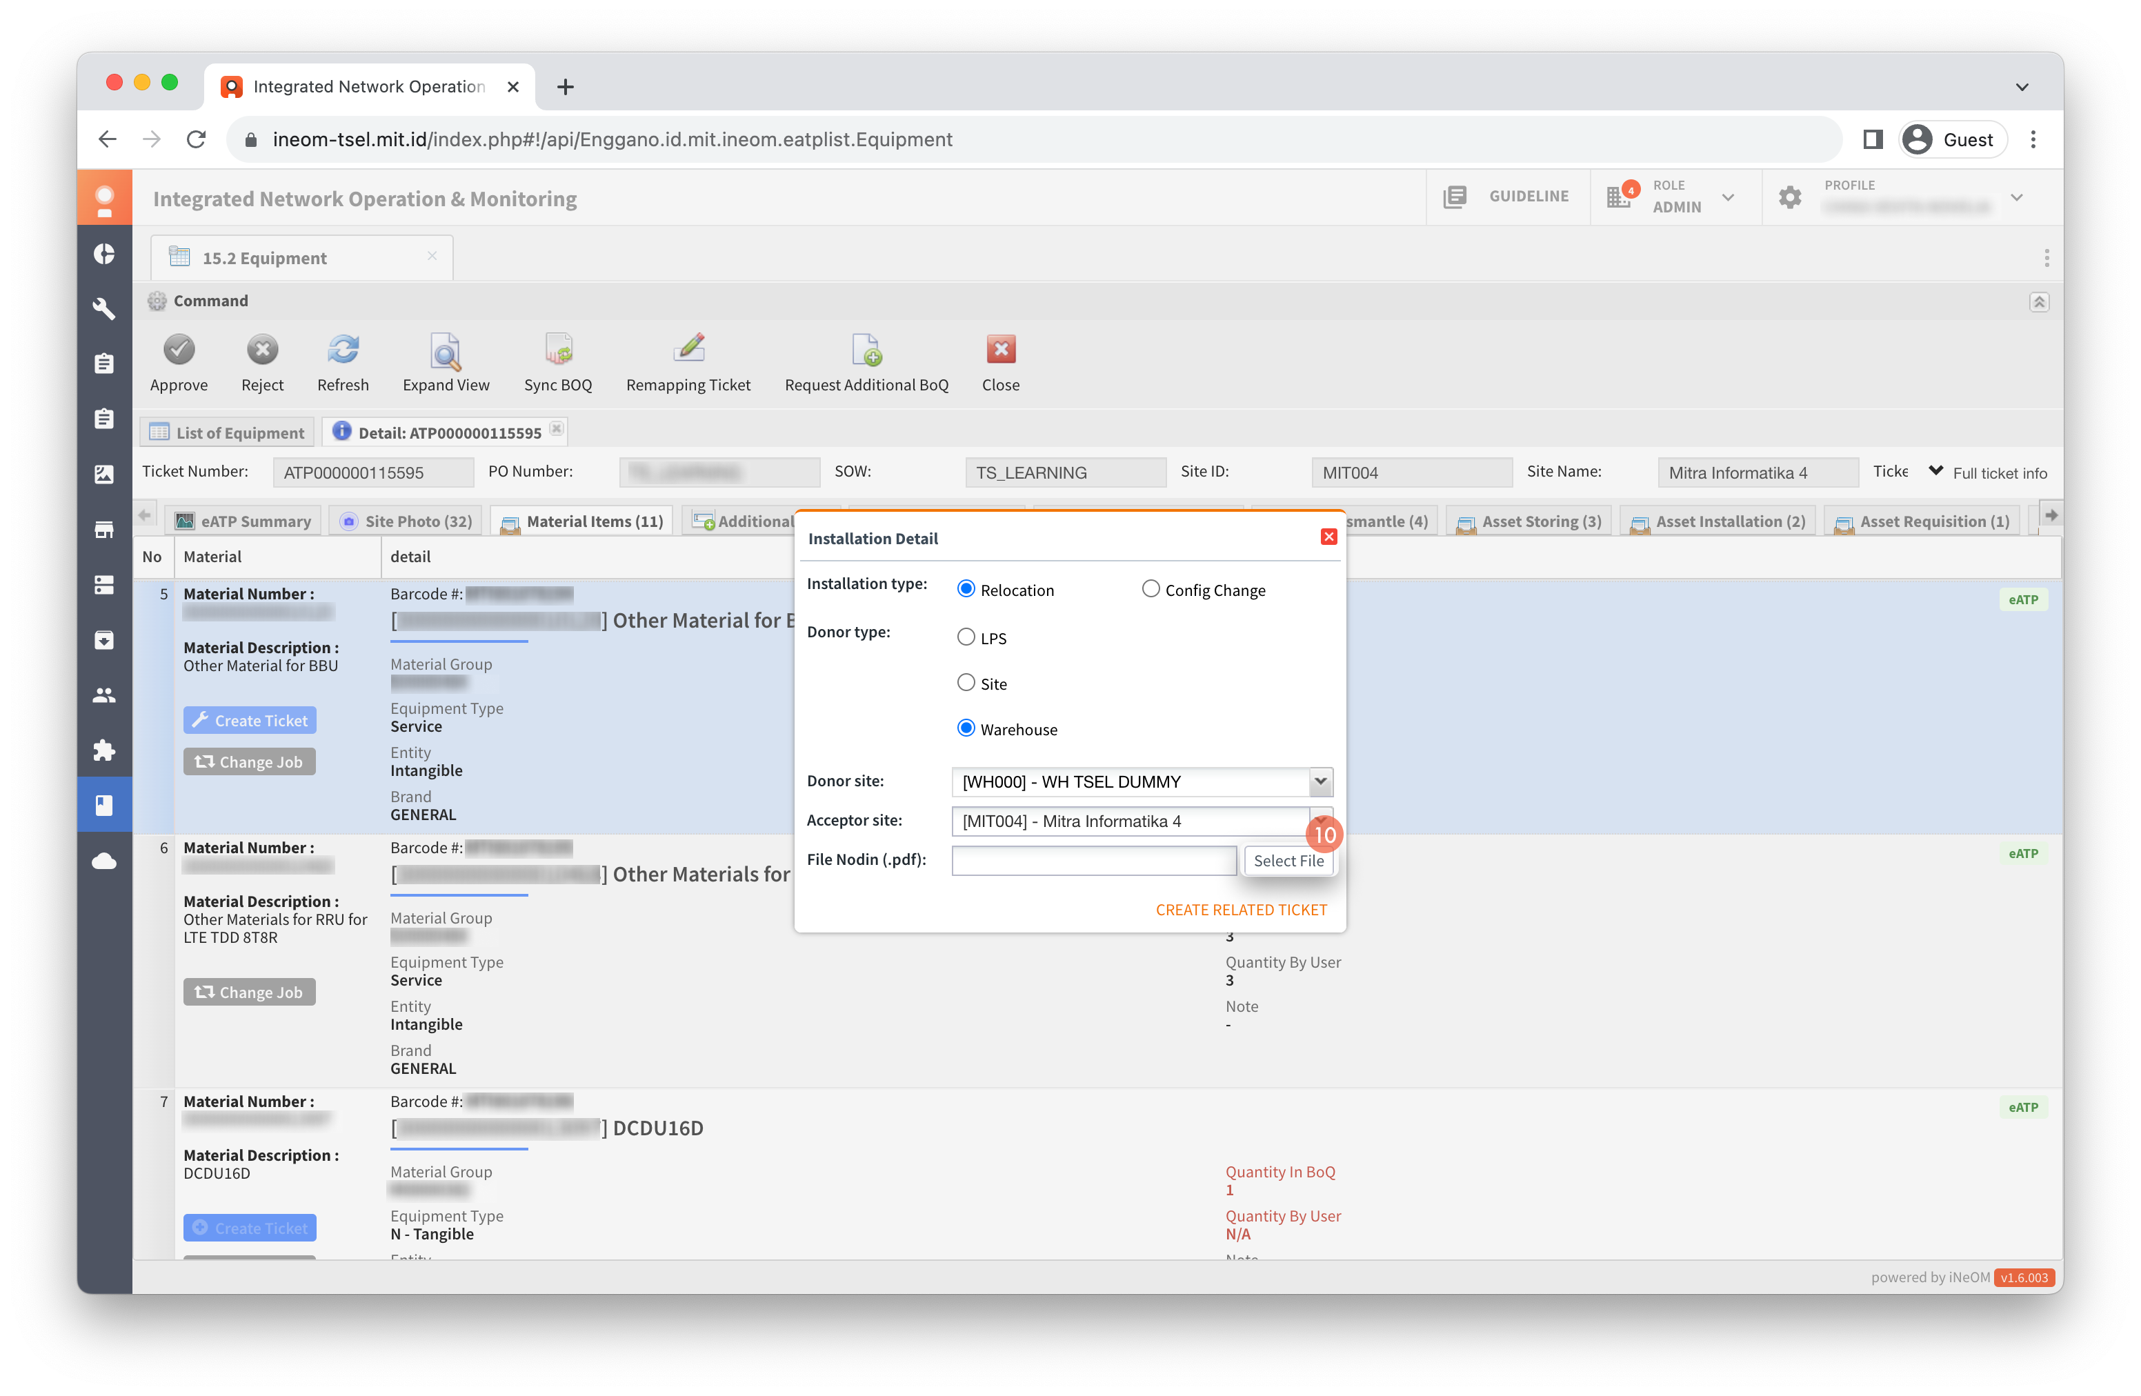Click Change Job for RRU LTE TDD material
Image resolution: width=2141 pixels, height=1396 pixels.
(249, 991)
